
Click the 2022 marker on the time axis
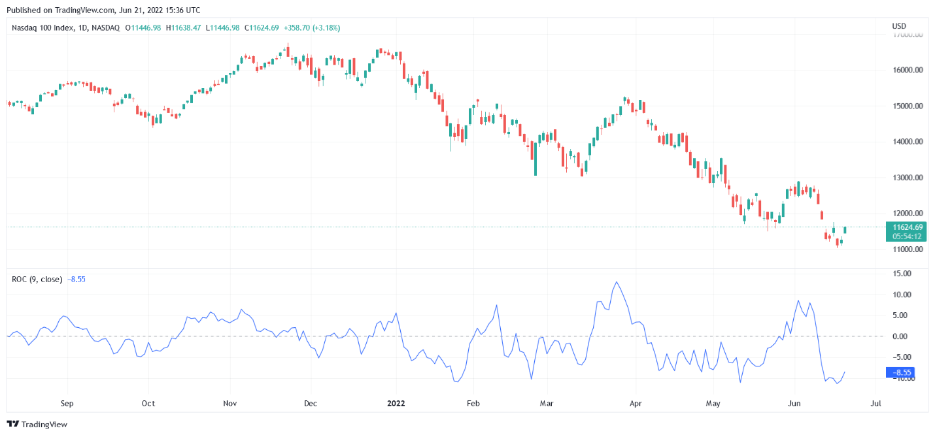point(396,404)
